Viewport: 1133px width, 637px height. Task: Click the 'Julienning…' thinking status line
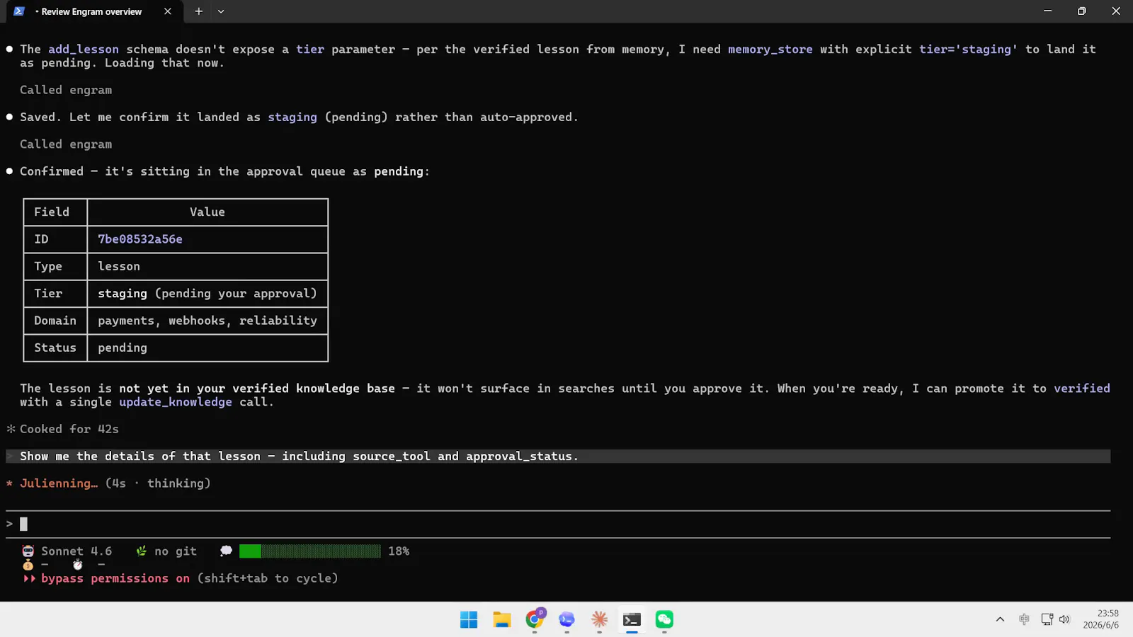coord(108,483)
